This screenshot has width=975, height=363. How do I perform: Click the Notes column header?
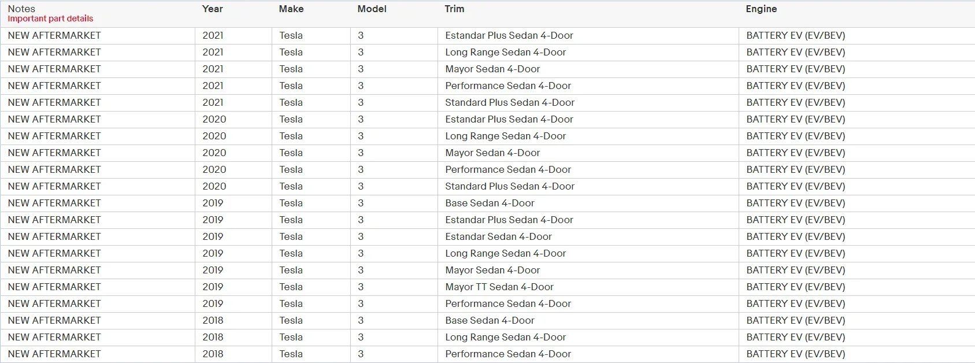21,9
